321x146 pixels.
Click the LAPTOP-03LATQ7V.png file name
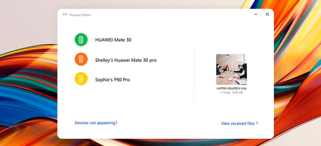(x=231, y=88)
